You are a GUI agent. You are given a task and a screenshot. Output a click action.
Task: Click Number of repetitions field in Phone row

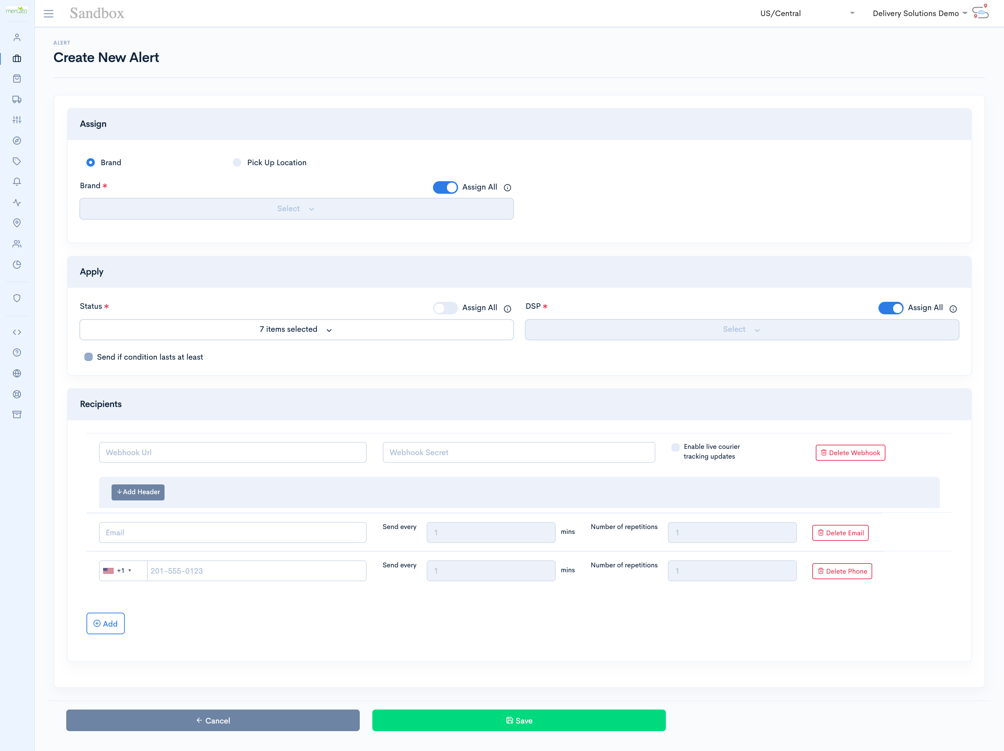(732, 571)
